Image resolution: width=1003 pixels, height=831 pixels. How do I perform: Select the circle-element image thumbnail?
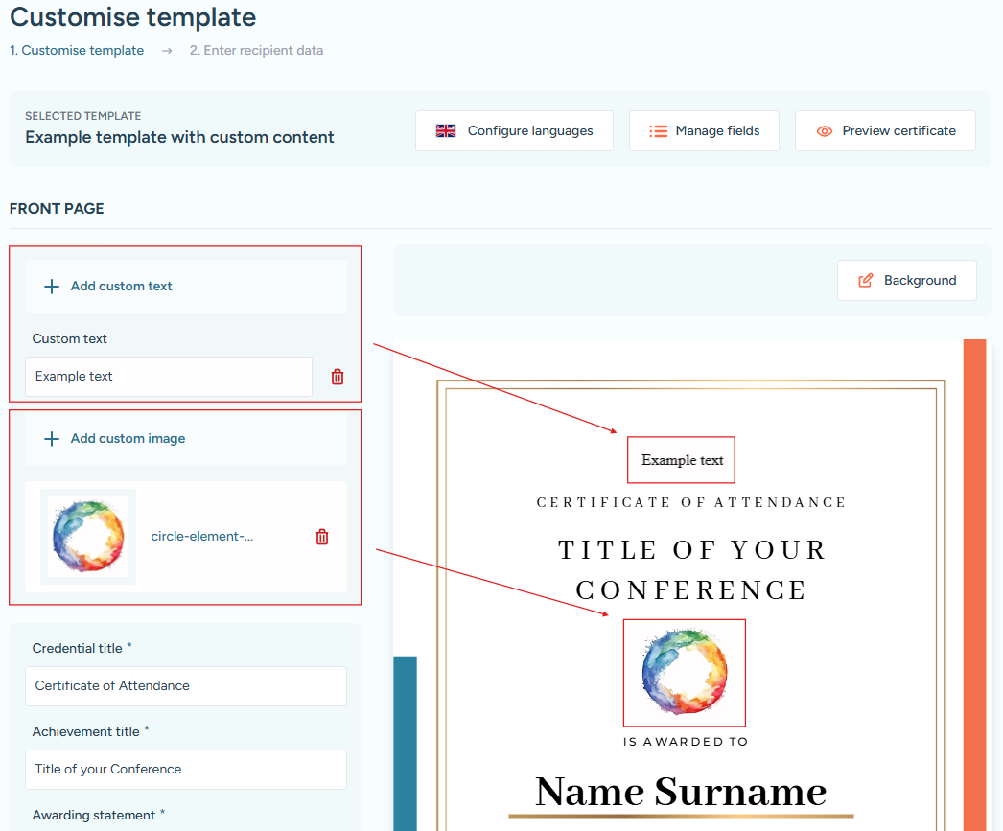[x=88, y=537]
